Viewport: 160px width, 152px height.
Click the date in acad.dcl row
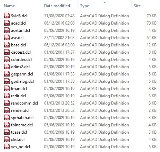point(59,23)
